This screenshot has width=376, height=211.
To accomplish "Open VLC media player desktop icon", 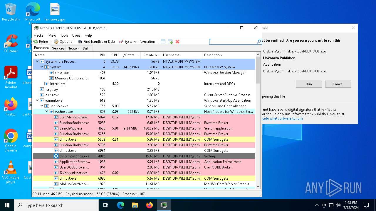I will tap(11, 172).
